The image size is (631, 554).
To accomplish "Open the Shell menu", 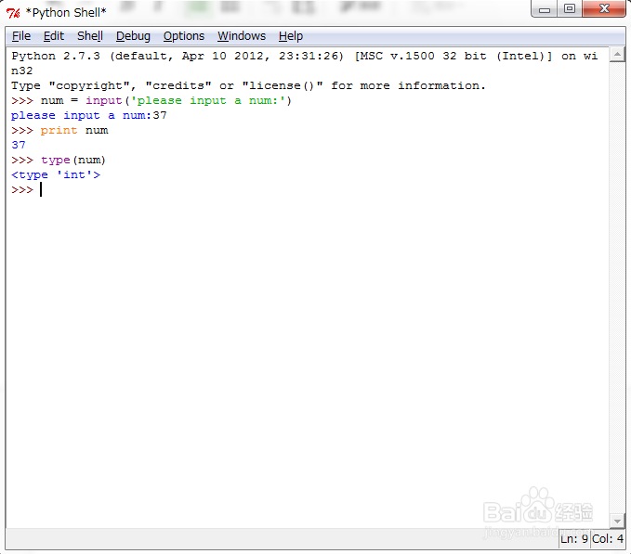I will coord(90,36).
